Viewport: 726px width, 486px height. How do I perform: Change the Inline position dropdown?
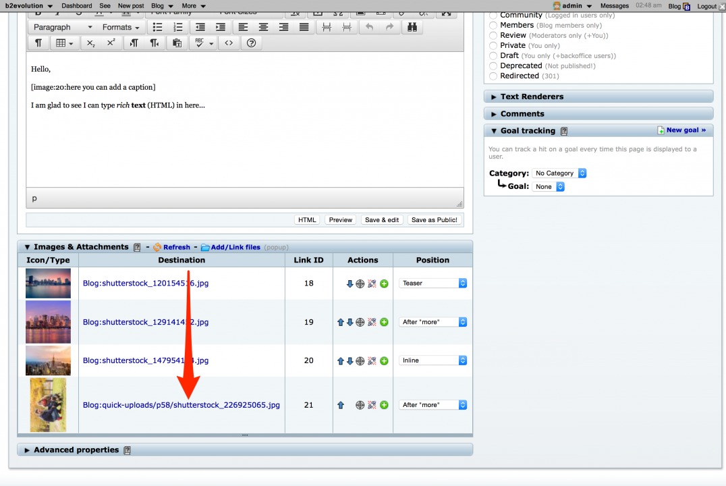coord(432,360)
